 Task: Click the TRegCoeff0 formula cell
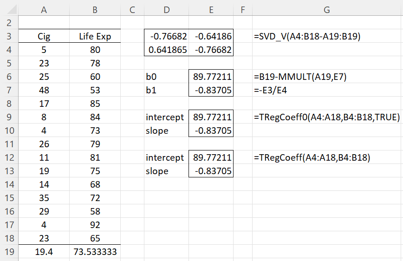pyautogui.click(x=327, y=117)
